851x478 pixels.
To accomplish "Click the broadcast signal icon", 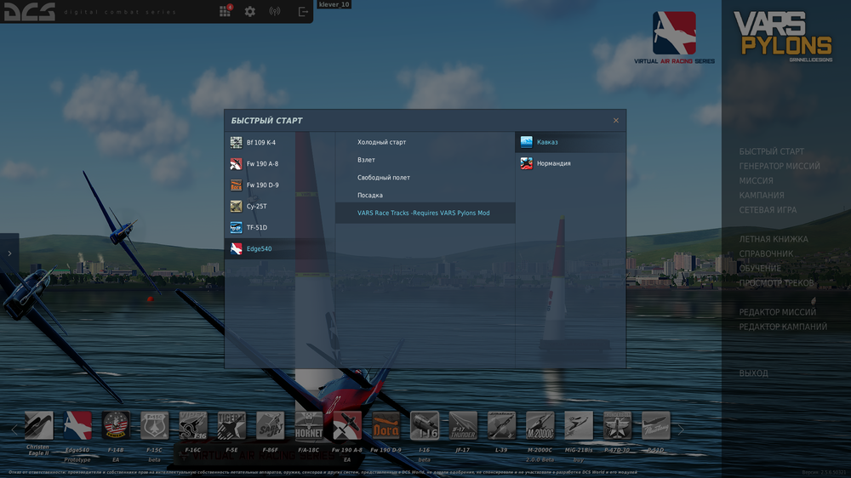I will (275, 11).
